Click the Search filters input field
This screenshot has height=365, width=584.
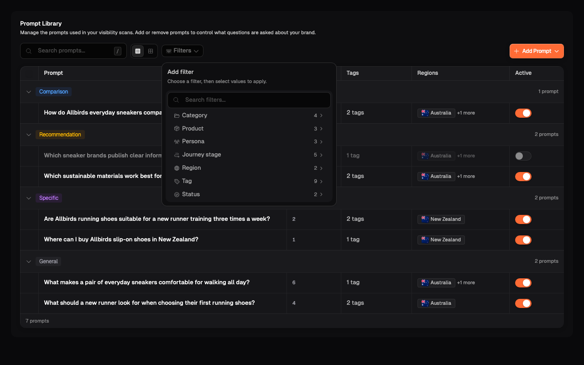[249, 100]
